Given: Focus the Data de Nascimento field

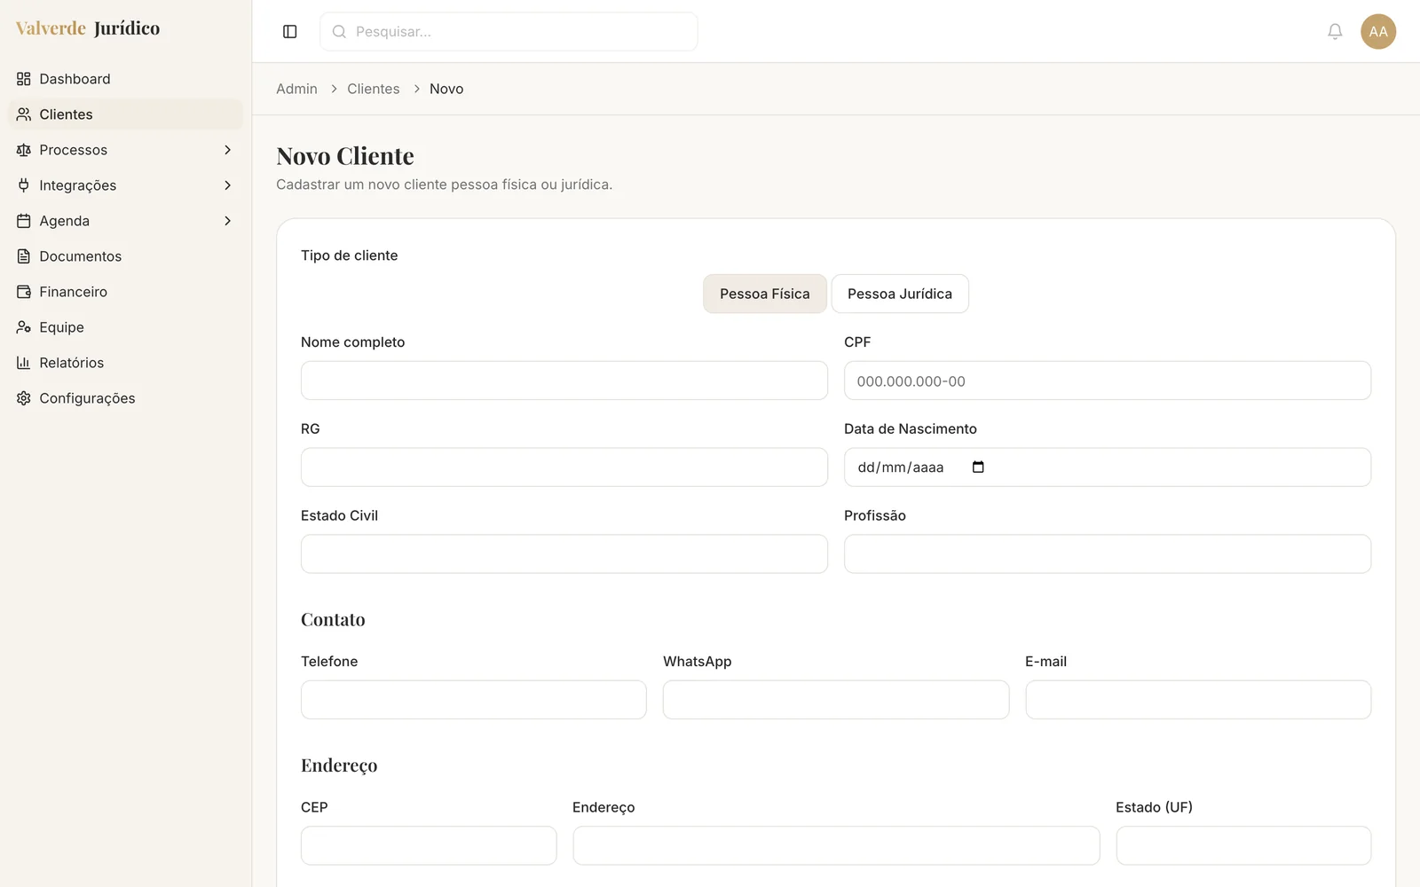Looking at the screenshot, I should [1108, 467].
